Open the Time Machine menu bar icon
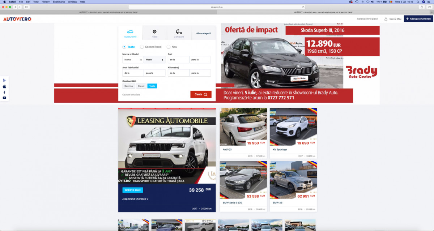This screenshot has width=434, height=231. point(357,2)
